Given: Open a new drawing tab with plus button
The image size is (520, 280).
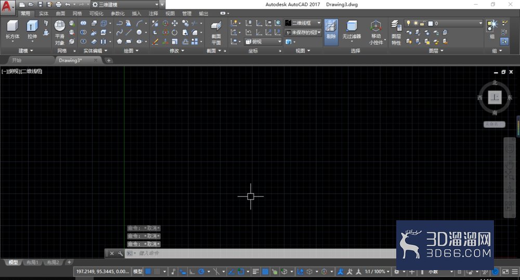Looking at the screenshot, I should pos(109,60).
